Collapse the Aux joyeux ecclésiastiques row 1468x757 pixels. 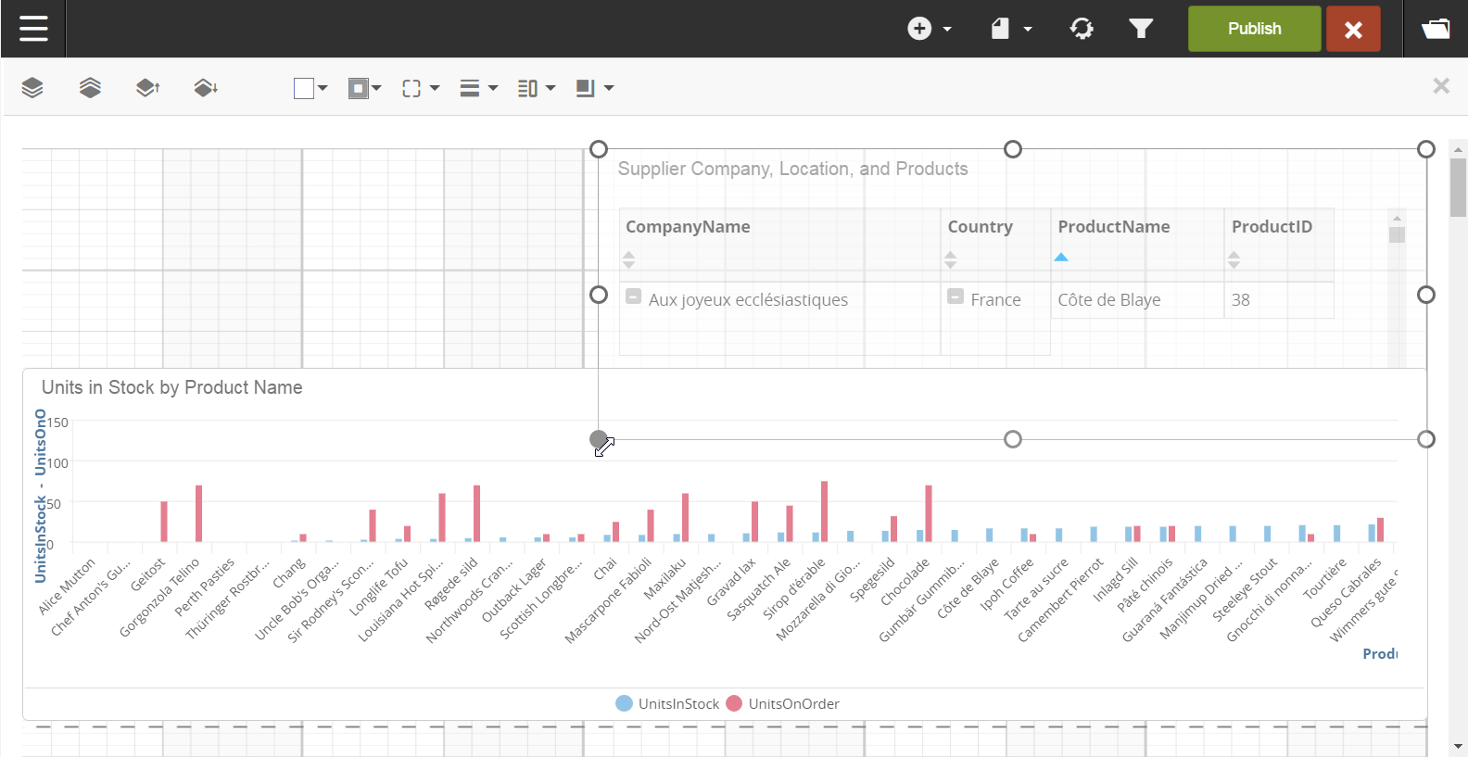633,297
